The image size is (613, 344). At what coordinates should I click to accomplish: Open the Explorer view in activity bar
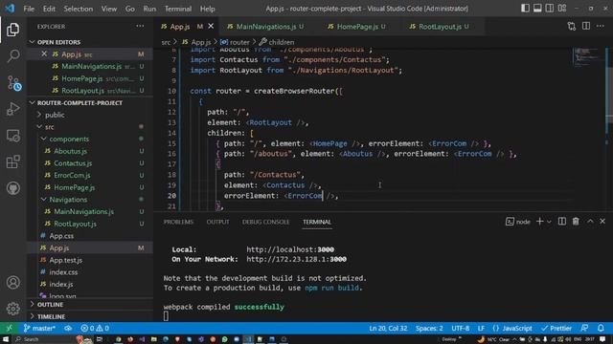(12, 30)
